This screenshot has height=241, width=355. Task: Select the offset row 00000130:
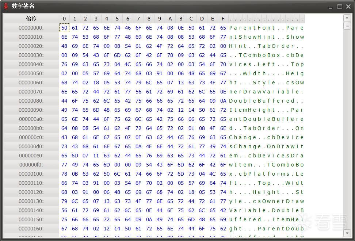pyautogui.click(x=31, y=201)
